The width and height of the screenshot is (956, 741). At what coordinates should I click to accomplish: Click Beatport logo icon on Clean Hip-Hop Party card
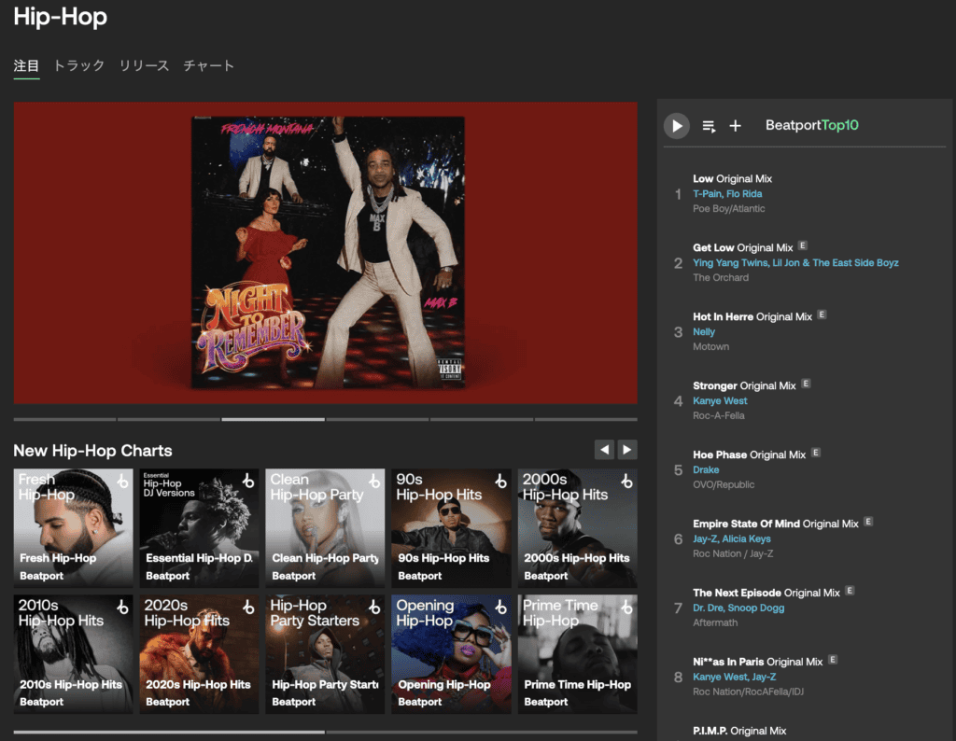pyautogui.click(x=374, y=481)
